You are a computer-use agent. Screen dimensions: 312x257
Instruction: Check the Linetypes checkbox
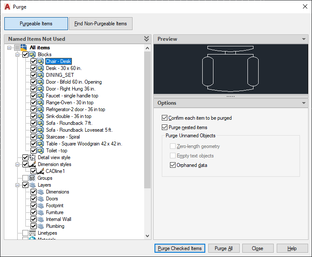(25, 233)
